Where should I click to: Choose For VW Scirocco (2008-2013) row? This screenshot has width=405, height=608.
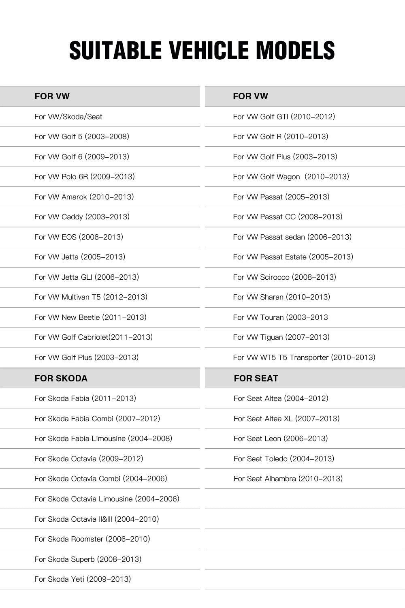coord(284,277)
